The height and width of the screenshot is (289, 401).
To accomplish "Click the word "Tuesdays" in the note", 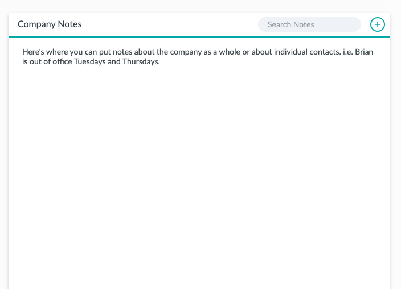I will 90,62.
